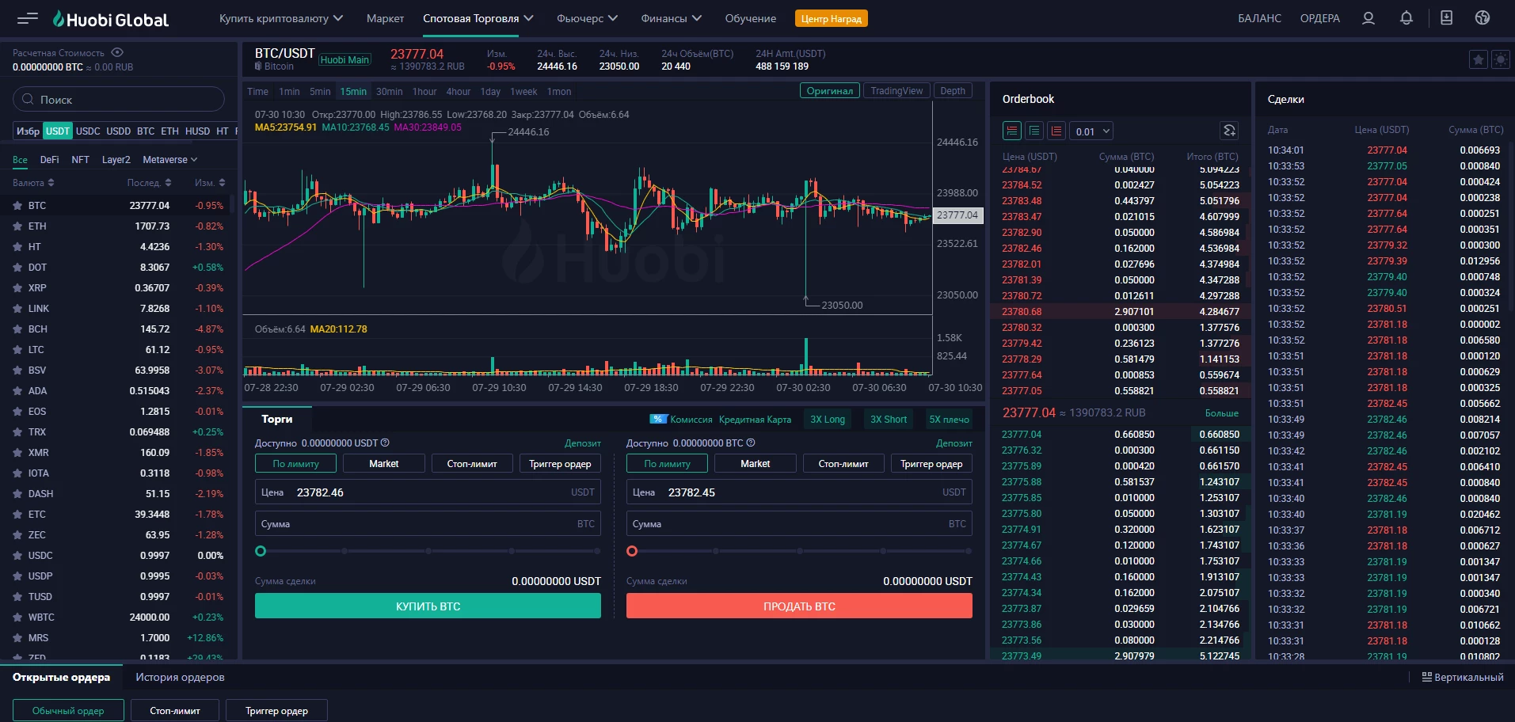Open the notifications bell
Image resolution: width=1515 pixels, height=722 pixels.
[x=1407, y=18]
